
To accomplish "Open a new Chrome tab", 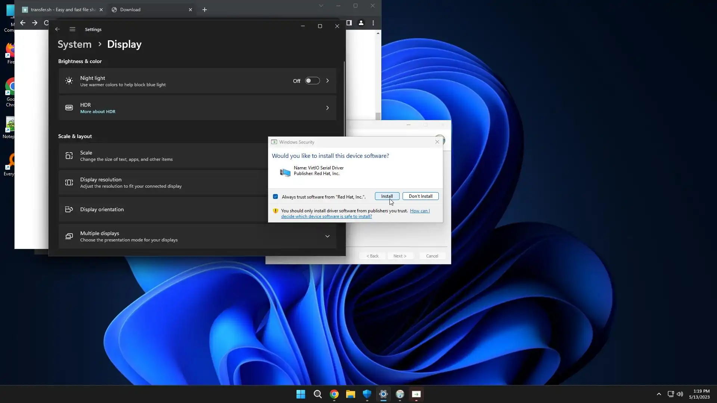I will 204,10.
